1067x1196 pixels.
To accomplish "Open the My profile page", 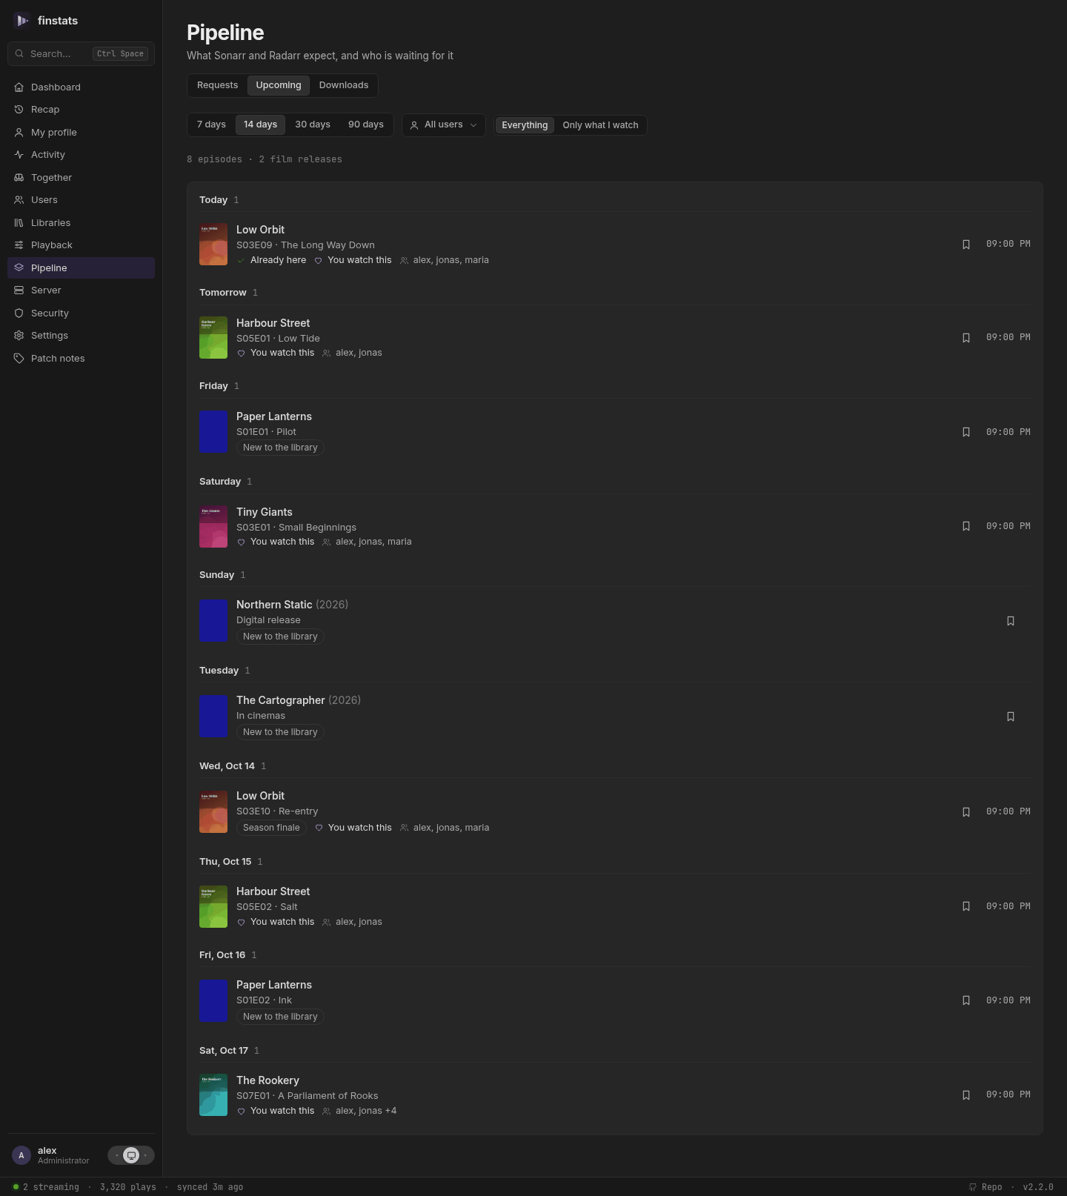I will pyautogui.click(x=81, y=133).
